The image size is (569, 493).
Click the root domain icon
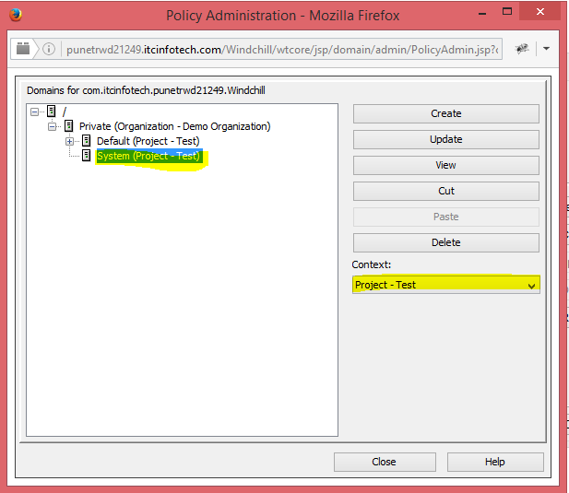(51, 112)
